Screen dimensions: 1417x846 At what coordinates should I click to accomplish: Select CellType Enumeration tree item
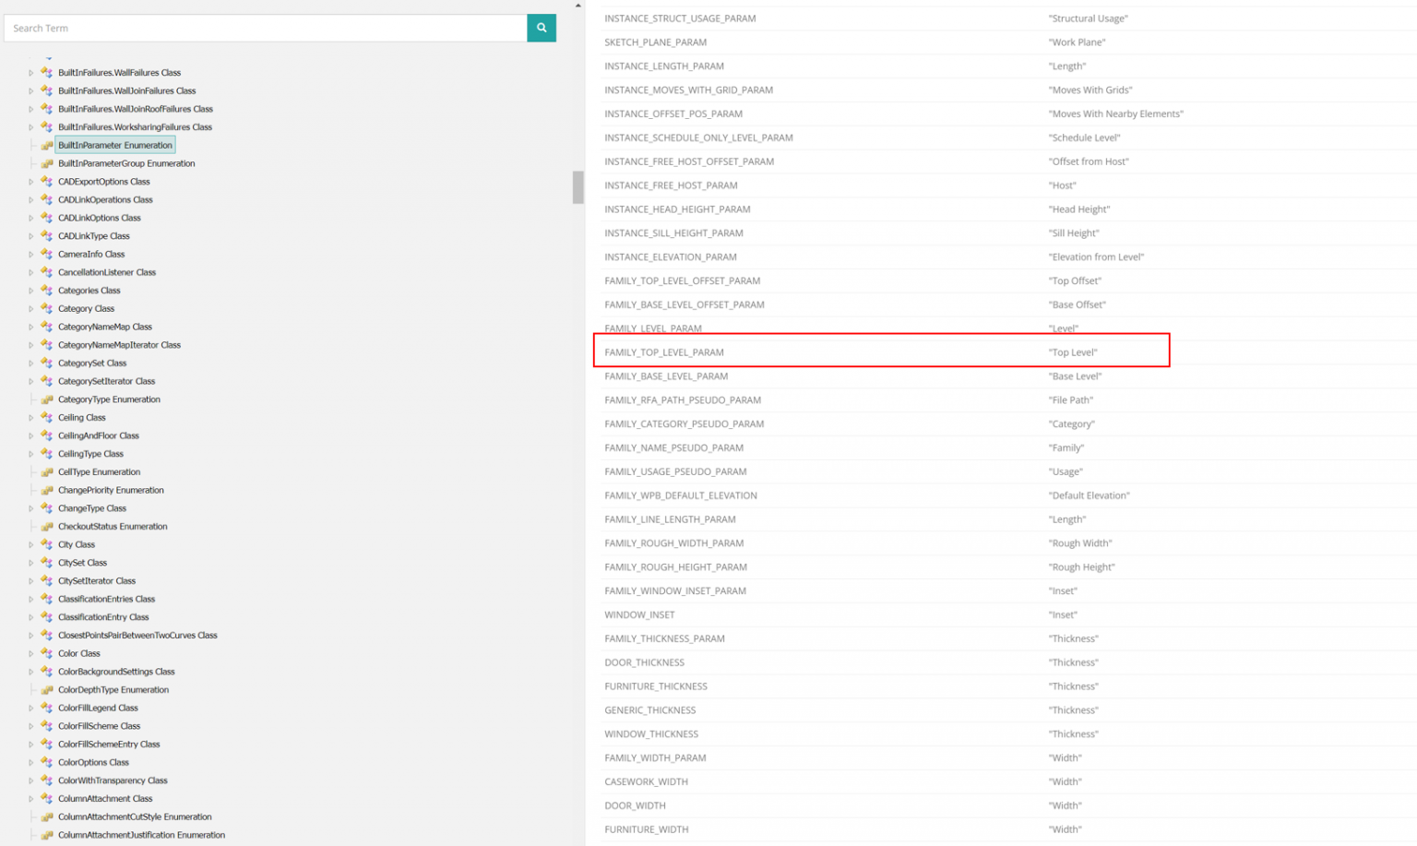99,472
